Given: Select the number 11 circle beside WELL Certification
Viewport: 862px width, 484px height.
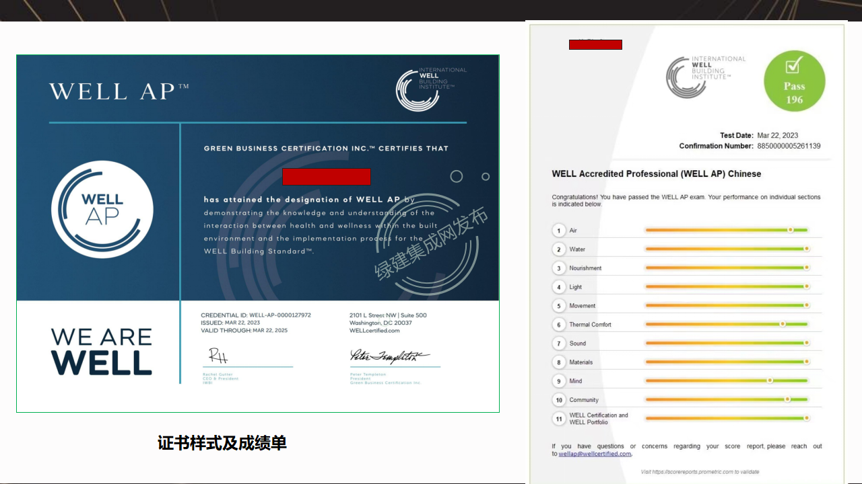Looking at the screenshot, I should 558,419.
